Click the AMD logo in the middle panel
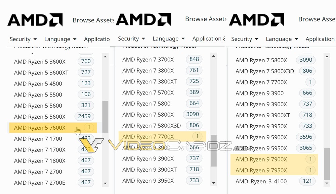Viewport: 336px width, 194px height. point(143,19)
